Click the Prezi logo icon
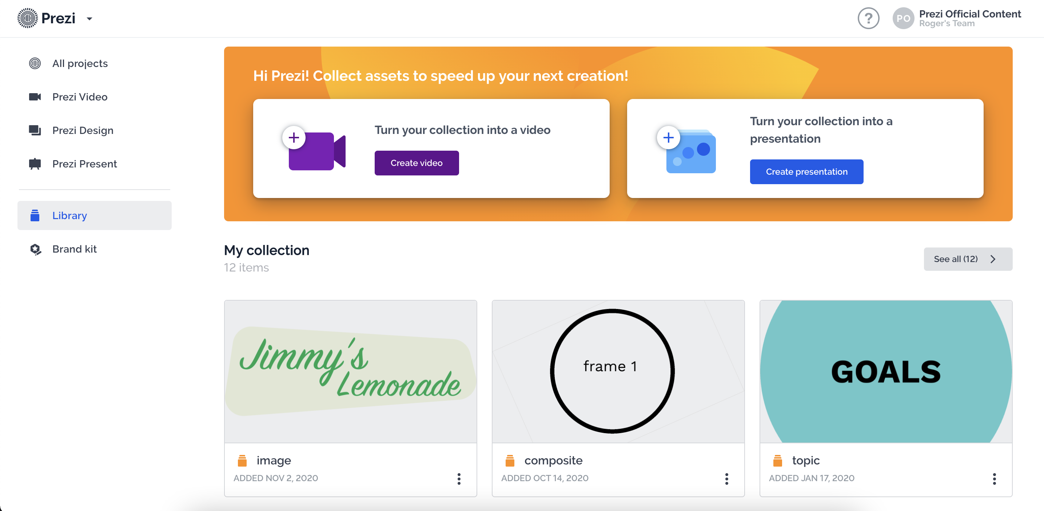Image resolution: width=1044 pixels, height=511 pixels. point(28,18)
